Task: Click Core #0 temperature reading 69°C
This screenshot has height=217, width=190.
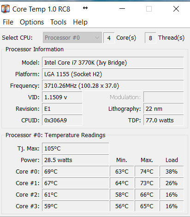Action: click(x=76, y=172)
